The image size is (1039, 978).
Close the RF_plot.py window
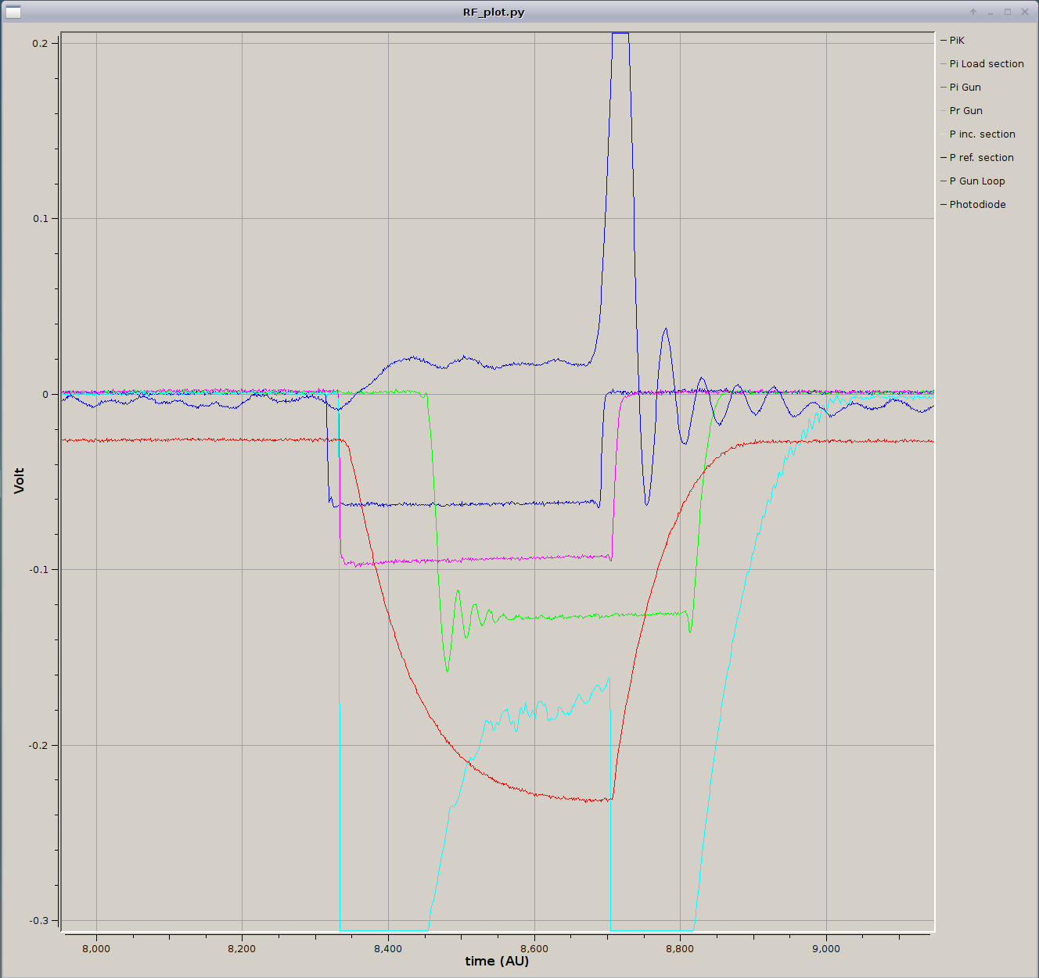click(1025, 12)
